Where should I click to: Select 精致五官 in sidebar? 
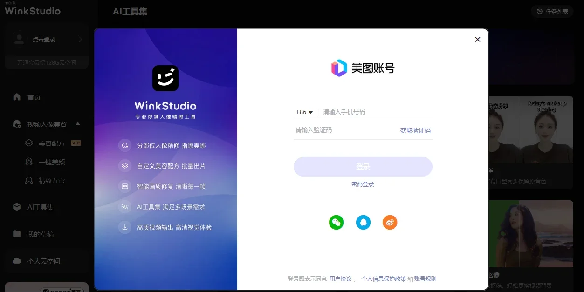point(51,180)
